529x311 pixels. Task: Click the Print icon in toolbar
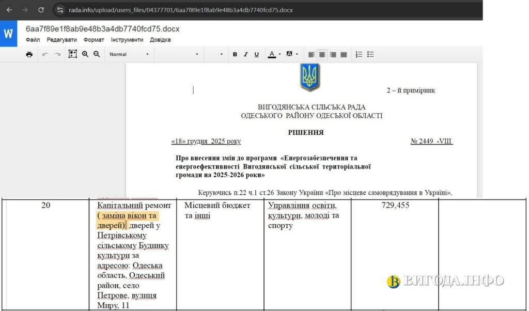29,54
